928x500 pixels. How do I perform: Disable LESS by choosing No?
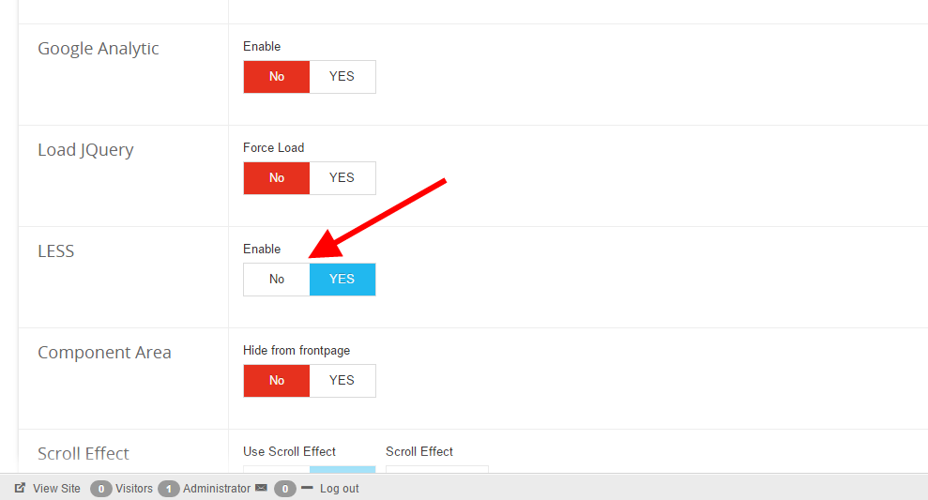pyautogui.click(x=277, y=280)
